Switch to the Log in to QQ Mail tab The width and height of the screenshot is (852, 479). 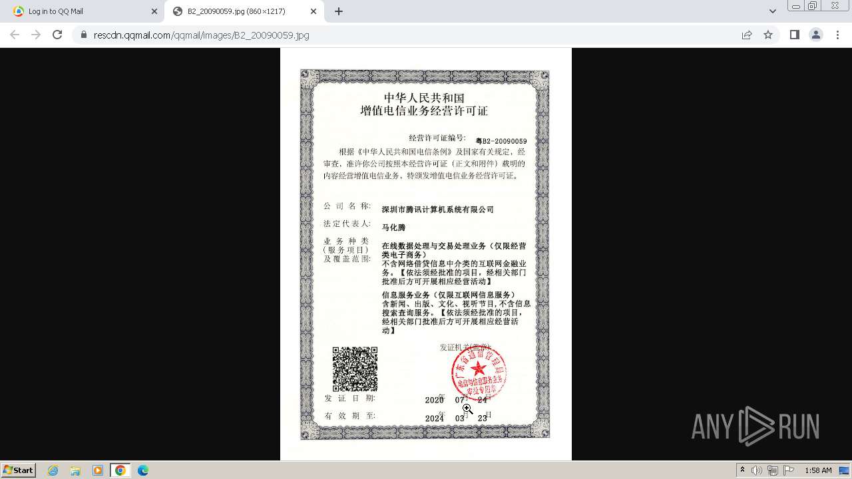pyautogui.click(x=83, y=11)
